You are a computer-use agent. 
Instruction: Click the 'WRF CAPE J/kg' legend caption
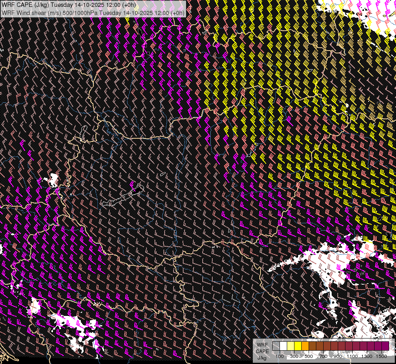coord(262,351)
